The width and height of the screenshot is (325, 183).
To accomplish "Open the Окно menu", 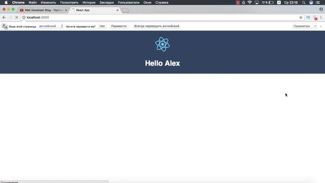I will coord(147,3).
